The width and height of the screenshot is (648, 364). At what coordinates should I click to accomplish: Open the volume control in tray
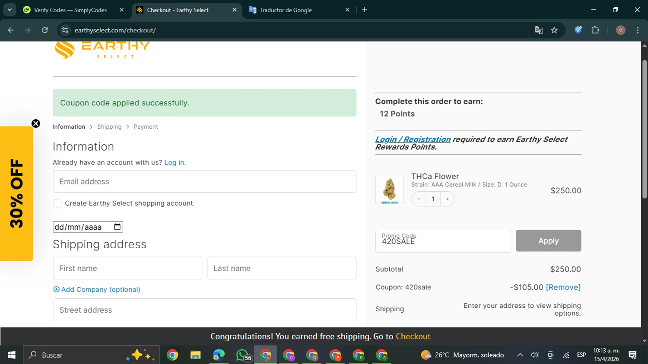535,355
